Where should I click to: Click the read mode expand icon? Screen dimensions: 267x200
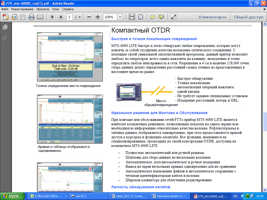(173, 17)
